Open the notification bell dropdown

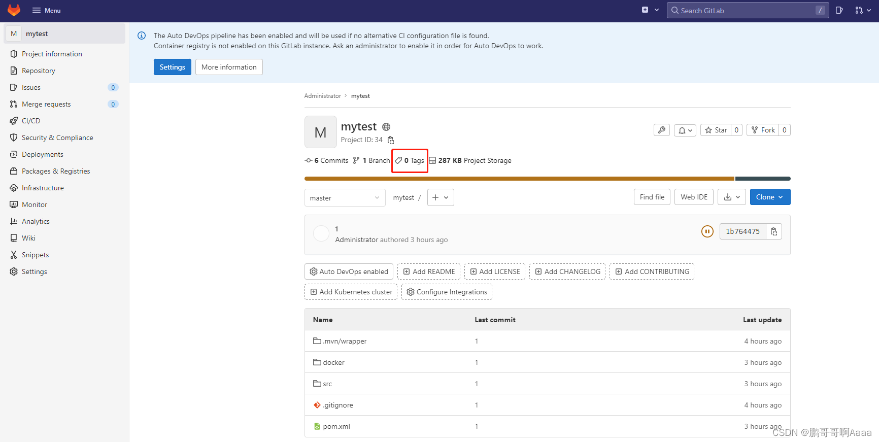point(685,130)
